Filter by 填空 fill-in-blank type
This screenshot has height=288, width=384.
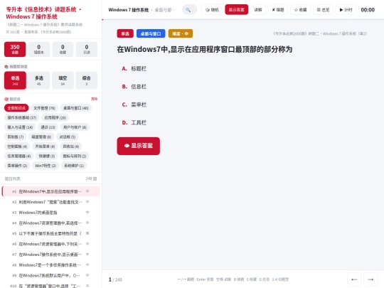coord(63,80)
